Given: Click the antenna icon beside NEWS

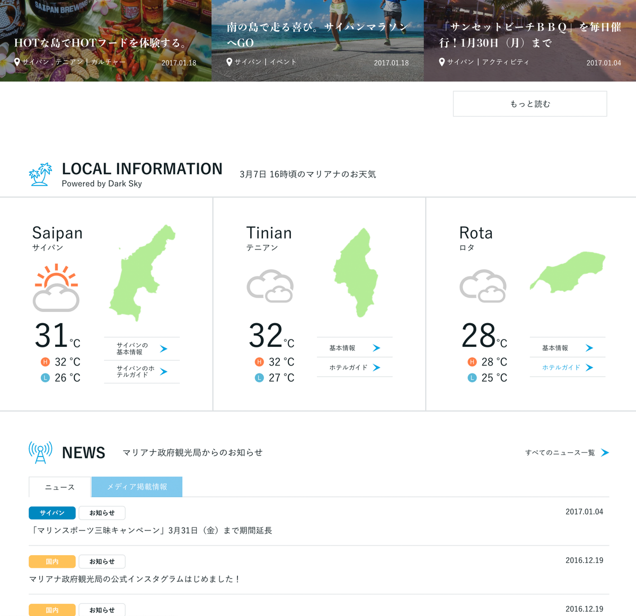Looking at the screenshot, I should [x=39, y=452].
